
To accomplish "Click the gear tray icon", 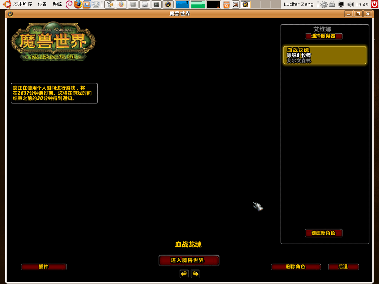I will pos(323,4).
